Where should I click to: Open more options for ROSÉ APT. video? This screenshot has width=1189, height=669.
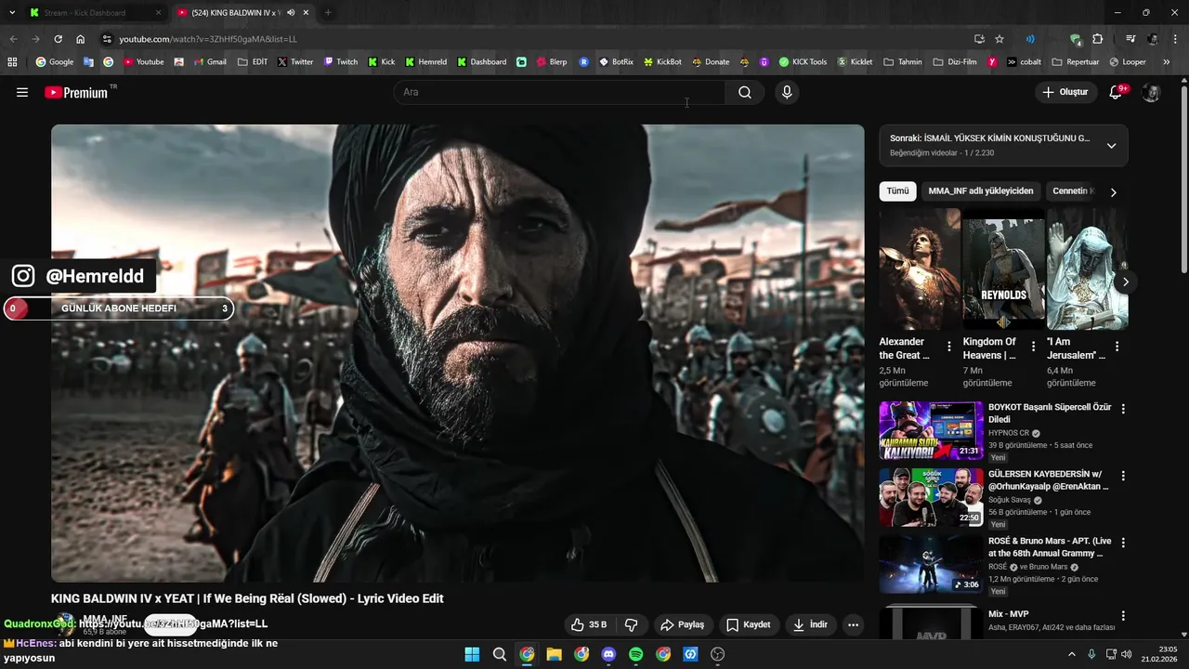1123,543
